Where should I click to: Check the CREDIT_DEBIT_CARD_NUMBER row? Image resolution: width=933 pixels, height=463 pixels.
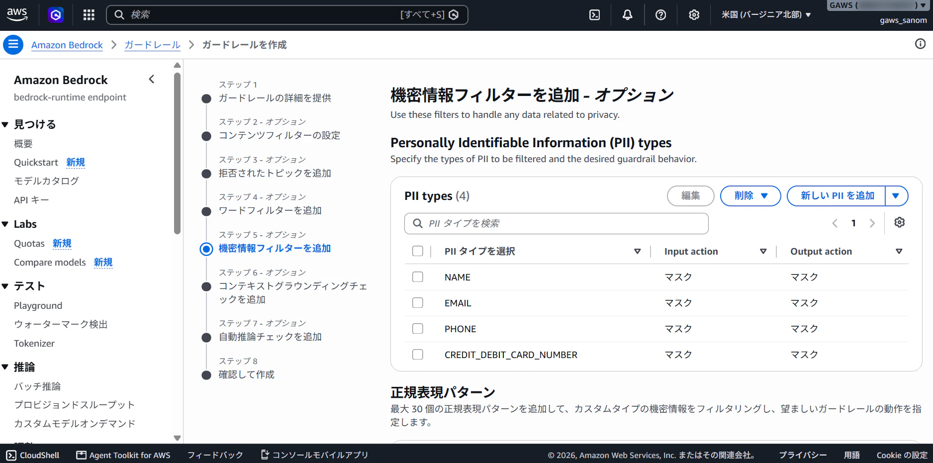pos(418,355)
